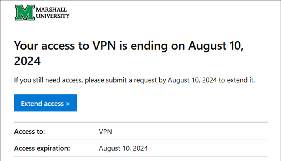
Task: Click the '2024' on the heading's second line
Action: coord(27,61)
